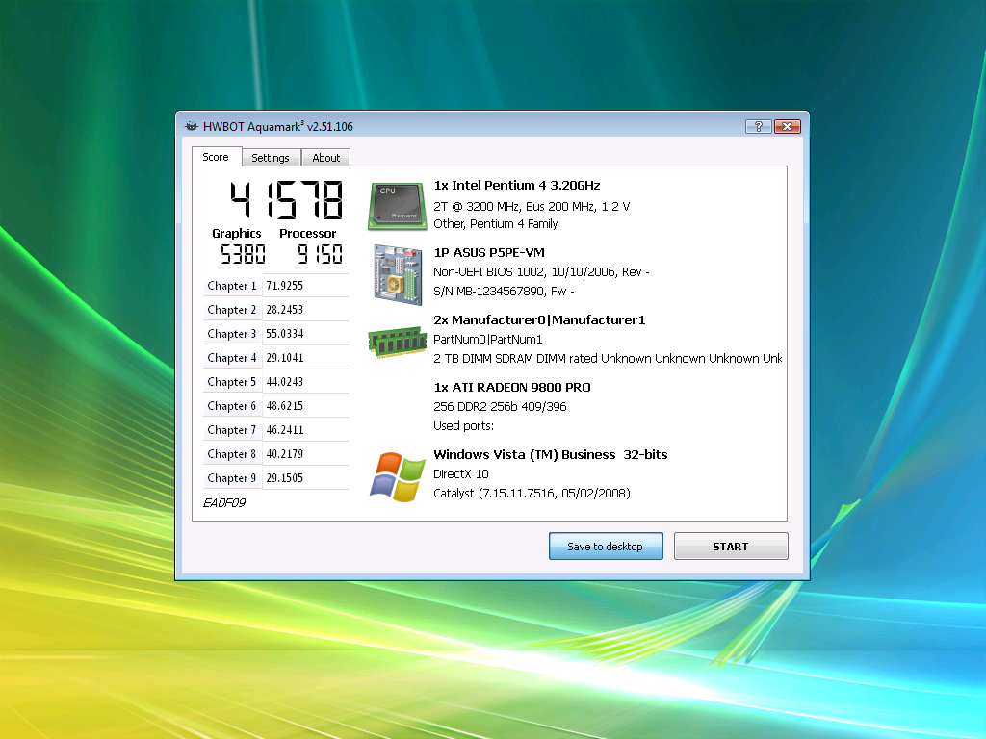The width and height of the screenshot is (986, 739).
Task: Select the Chapter 3 value 55.0334
Action: [x=285, y=333]
